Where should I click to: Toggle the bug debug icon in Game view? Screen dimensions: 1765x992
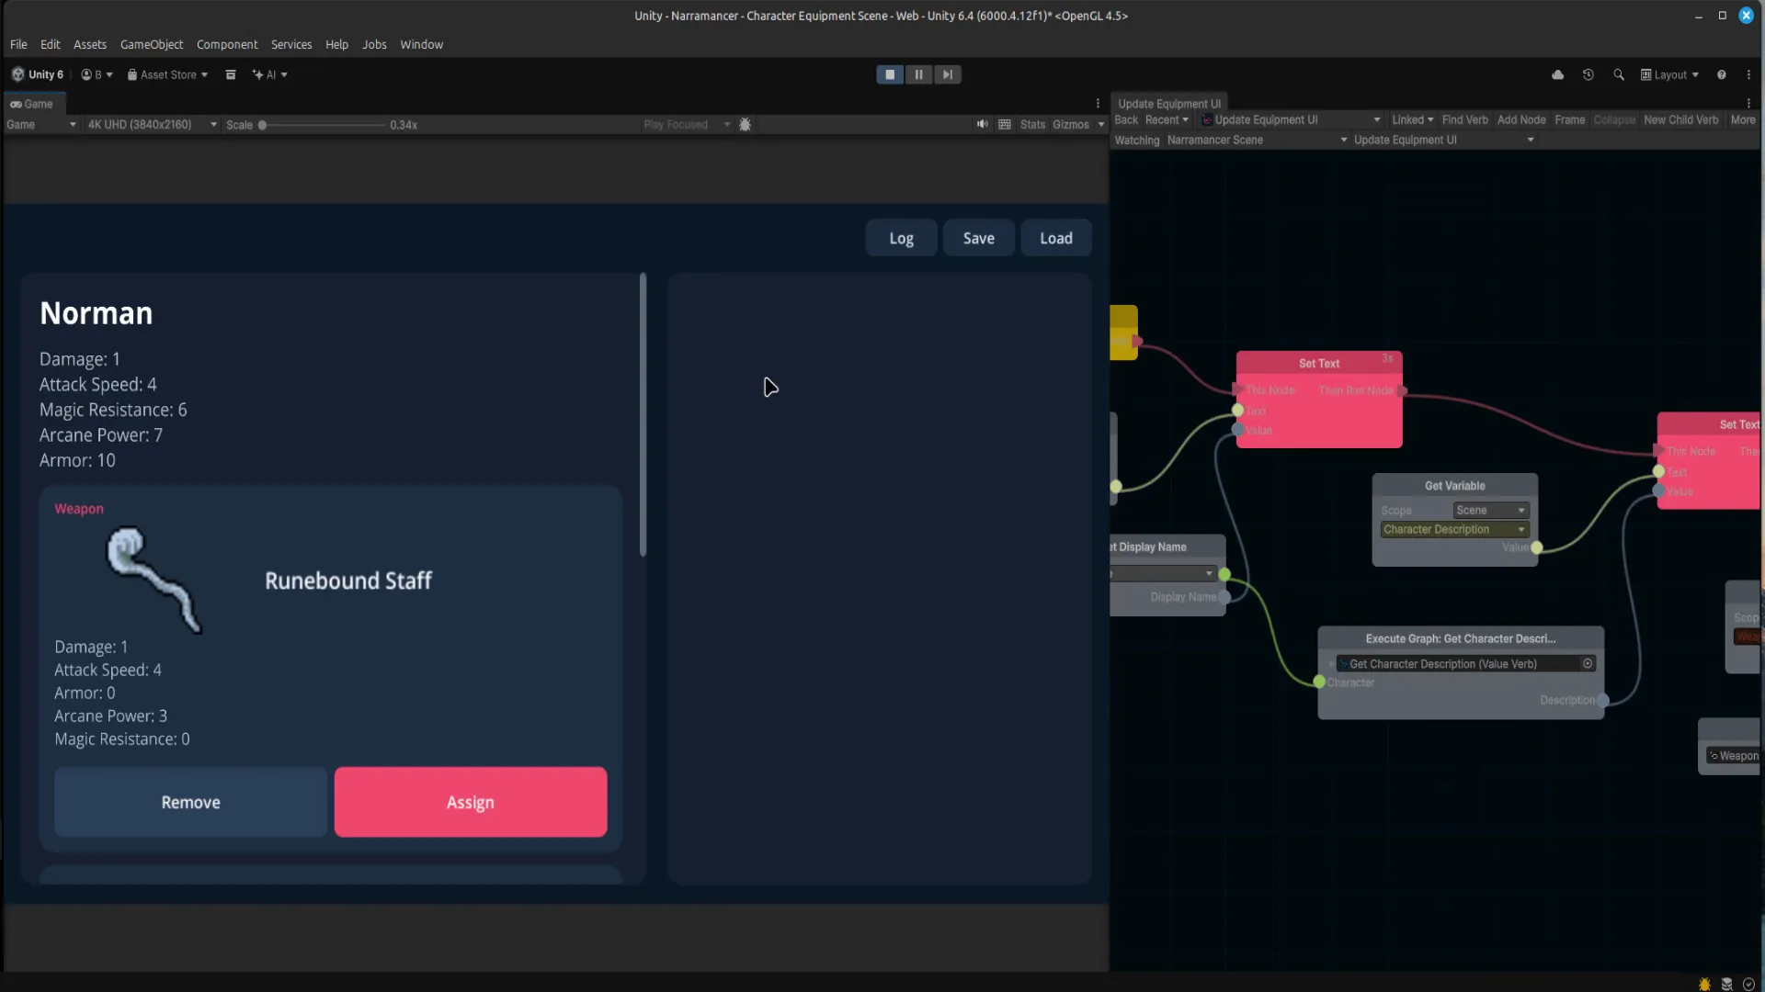click(x=745, y=125)
